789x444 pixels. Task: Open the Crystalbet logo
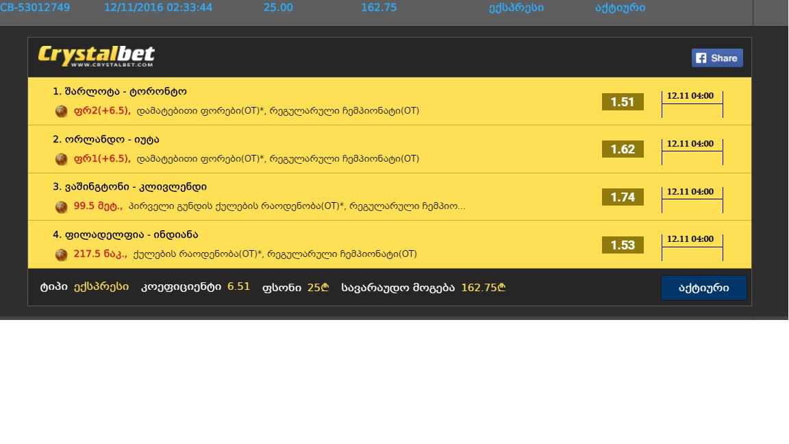tap(96, 56)
